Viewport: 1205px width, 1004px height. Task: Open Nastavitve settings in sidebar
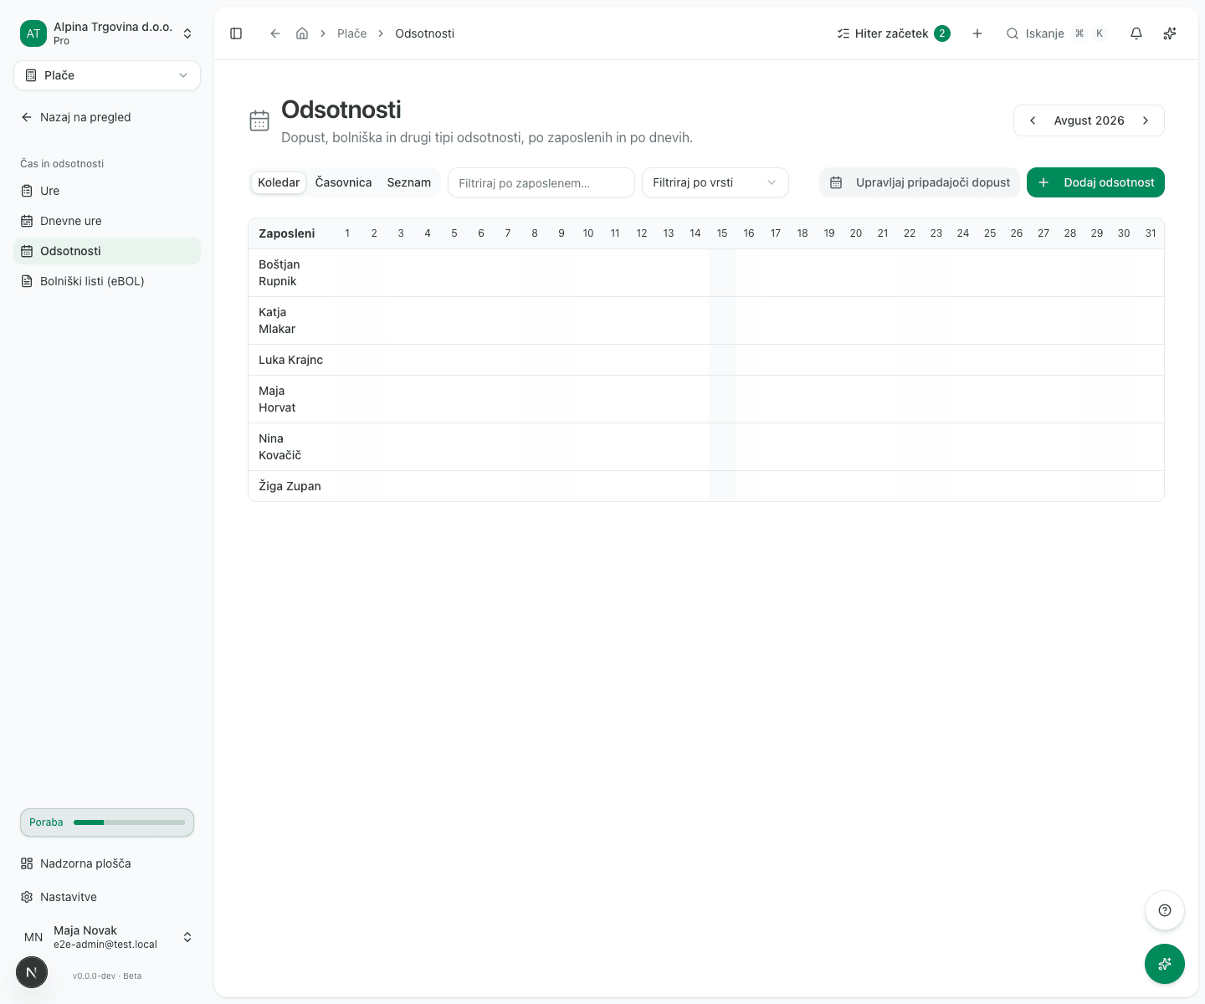tap(107, 897)
